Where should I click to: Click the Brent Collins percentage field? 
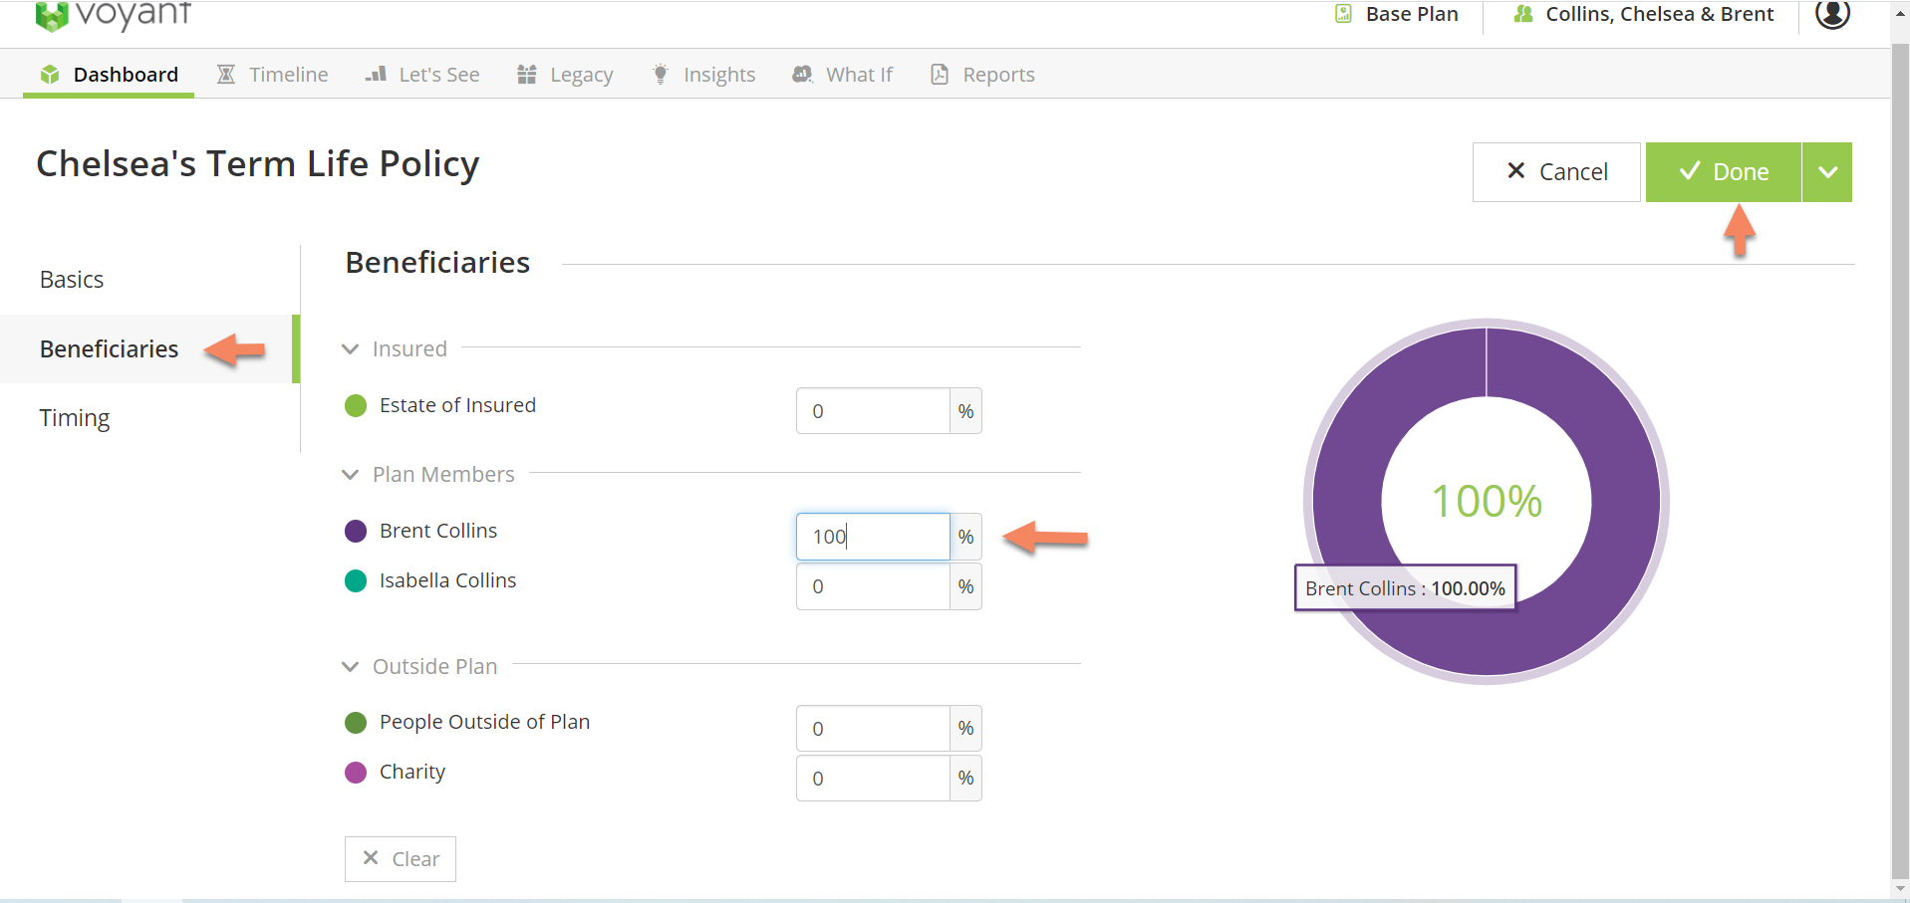click(873, 537)
